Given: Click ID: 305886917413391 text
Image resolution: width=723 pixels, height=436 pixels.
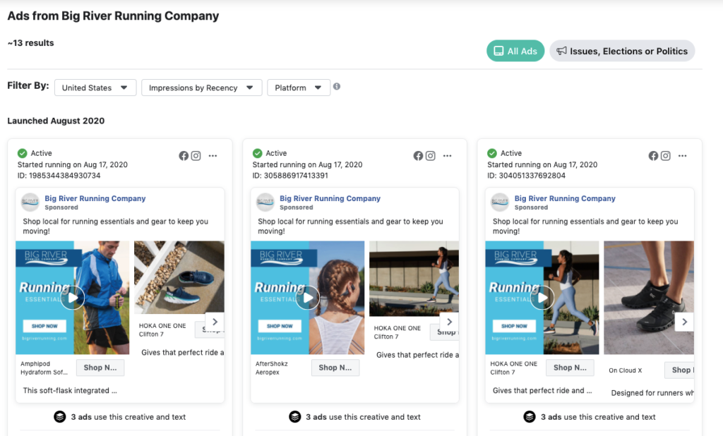Looking at the screenshot, I should tap(290, 176).
